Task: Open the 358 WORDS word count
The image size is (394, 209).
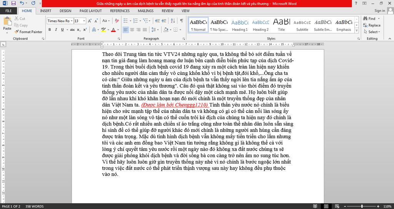Action: [34, 206]
